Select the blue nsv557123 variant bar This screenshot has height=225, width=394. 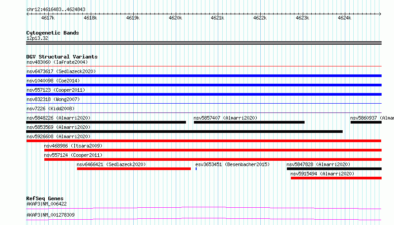(204, 94)
